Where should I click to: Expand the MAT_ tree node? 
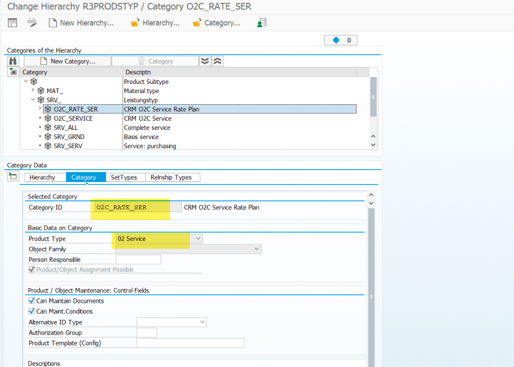point(33,91)
